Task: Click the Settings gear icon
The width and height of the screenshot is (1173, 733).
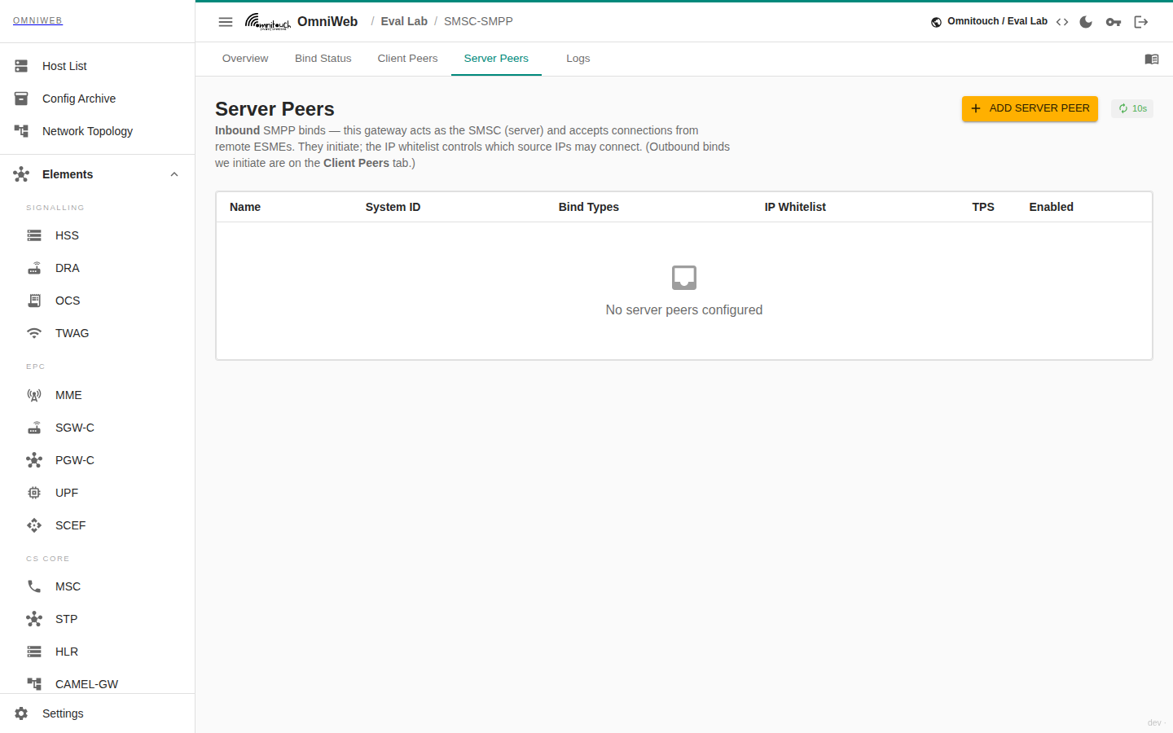Action: click(21, 713)
